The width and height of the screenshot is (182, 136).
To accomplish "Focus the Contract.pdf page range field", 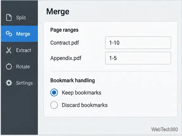I will pyautogui.click(x=138, y=43).
